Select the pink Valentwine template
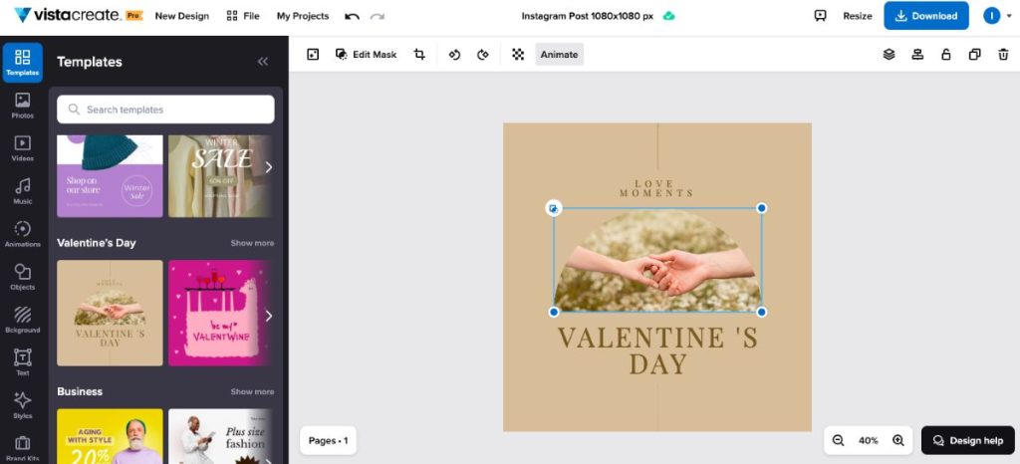Screen dimensions: 1020x464 pos(220,313)
